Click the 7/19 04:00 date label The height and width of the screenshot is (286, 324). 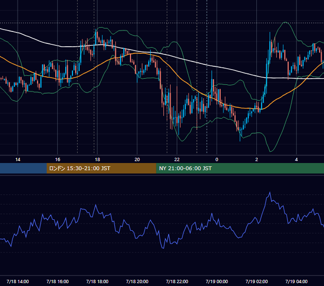point(296,281)
